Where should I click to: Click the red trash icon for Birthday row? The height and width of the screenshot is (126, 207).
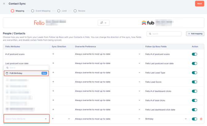tap(201, 119)
